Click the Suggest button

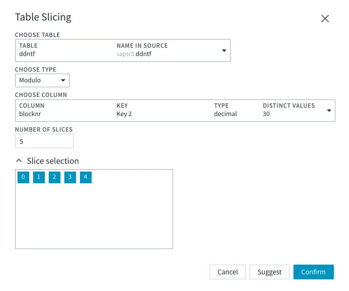[270, 272]
